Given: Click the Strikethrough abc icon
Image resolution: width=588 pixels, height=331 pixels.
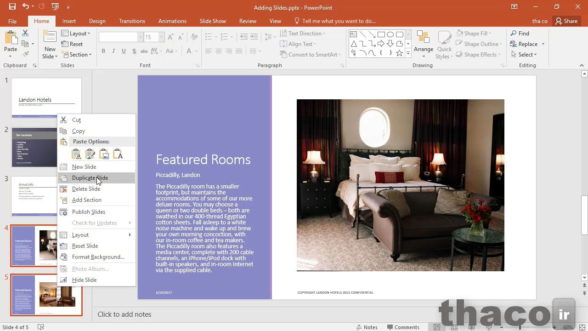Looking at the screenshot, I should (x=144, y=51).
